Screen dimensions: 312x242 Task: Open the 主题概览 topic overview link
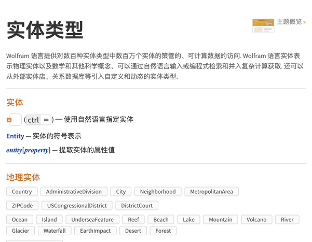click(x=291, y=22)
